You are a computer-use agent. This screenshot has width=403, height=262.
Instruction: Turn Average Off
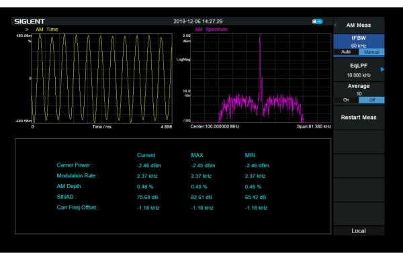pos(371,100)
